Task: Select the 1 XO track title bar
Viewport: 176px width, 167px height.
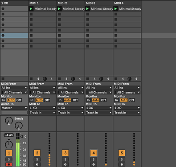Action: [x=14, y=3]
